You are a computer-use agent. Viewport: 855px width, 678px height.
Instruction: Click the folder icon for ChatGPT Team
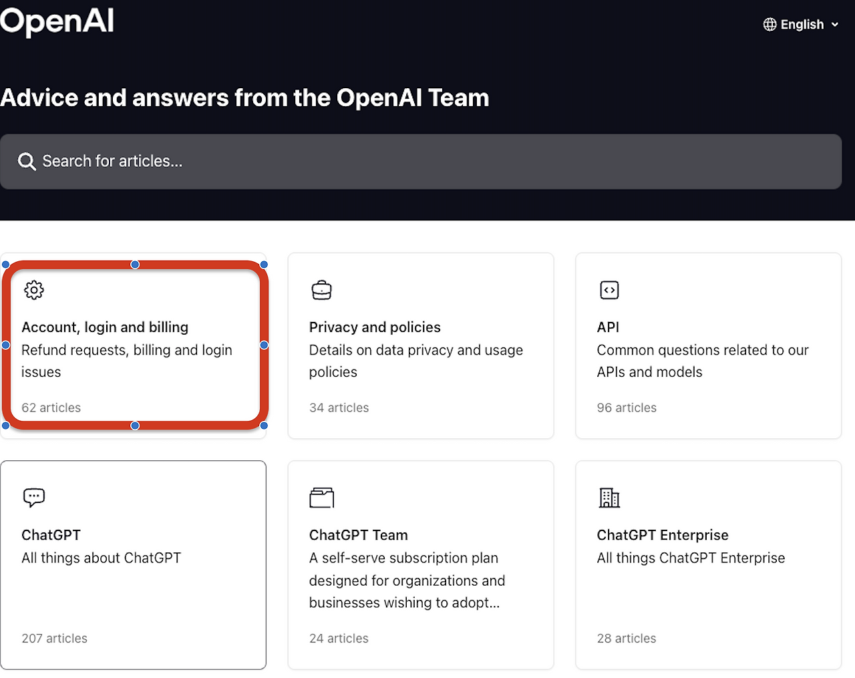coord(321,498)
